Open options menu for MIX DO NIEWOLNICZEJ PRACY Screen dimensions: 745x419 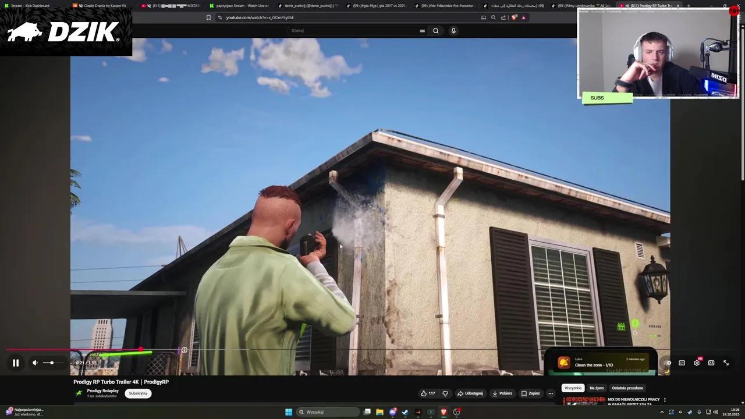click(665, 400)
